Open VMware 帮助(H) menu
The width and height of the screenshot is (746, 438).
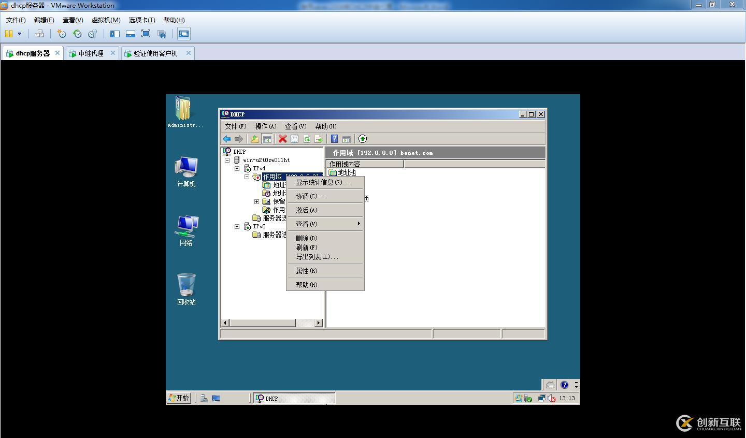click(x=174, y=20)
